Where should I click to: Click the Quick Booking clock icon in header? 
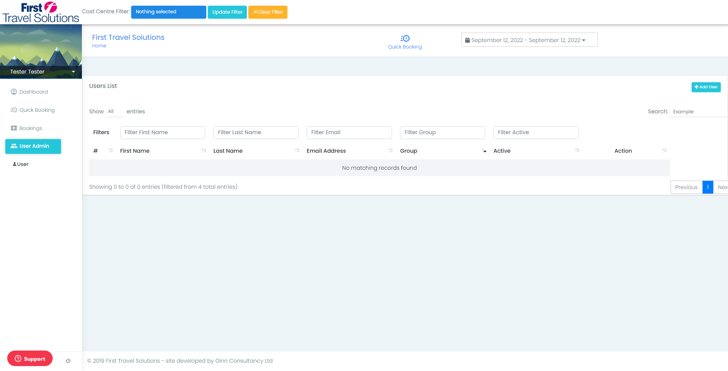[x=405, y=38]
